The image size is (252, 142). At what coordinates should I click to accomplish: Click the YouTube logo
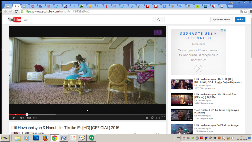pos(14,20)
